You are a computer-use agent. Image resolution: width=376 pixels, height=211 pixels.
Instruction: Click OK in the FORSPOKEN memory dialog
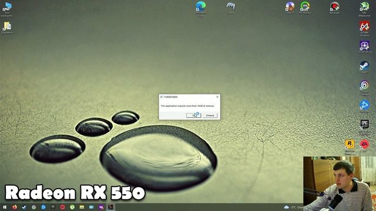[x=193, y=115]
